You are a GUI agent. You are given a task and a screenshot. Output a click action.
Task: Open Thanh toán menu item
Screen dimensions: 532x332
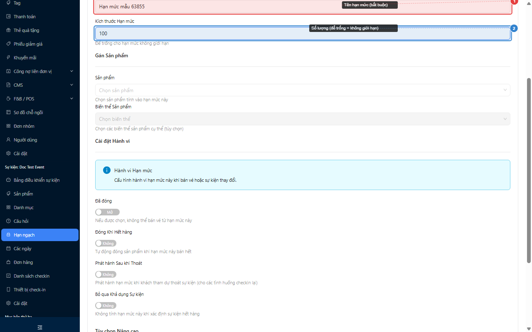(x=40, y=17)
